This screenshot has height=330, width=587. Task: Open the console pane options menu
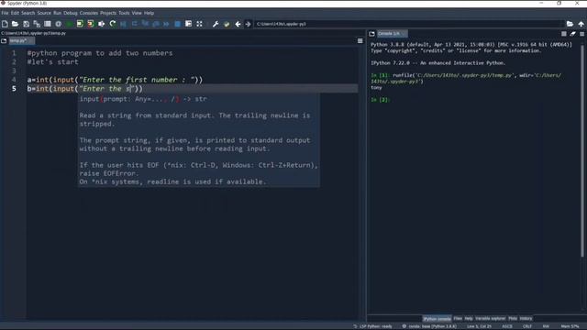582,34
